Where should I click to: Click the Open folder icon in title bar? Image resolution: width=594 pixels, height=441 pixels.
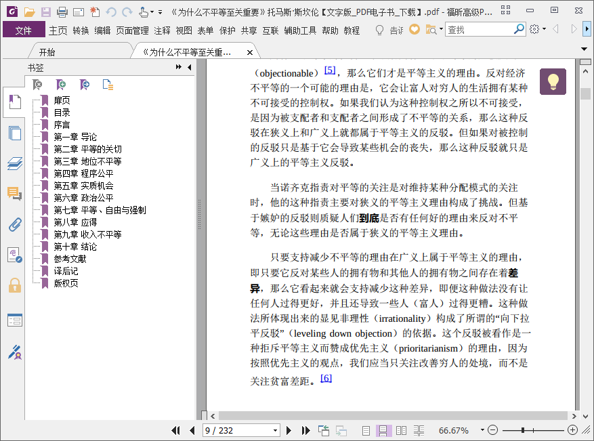point(30,12)
